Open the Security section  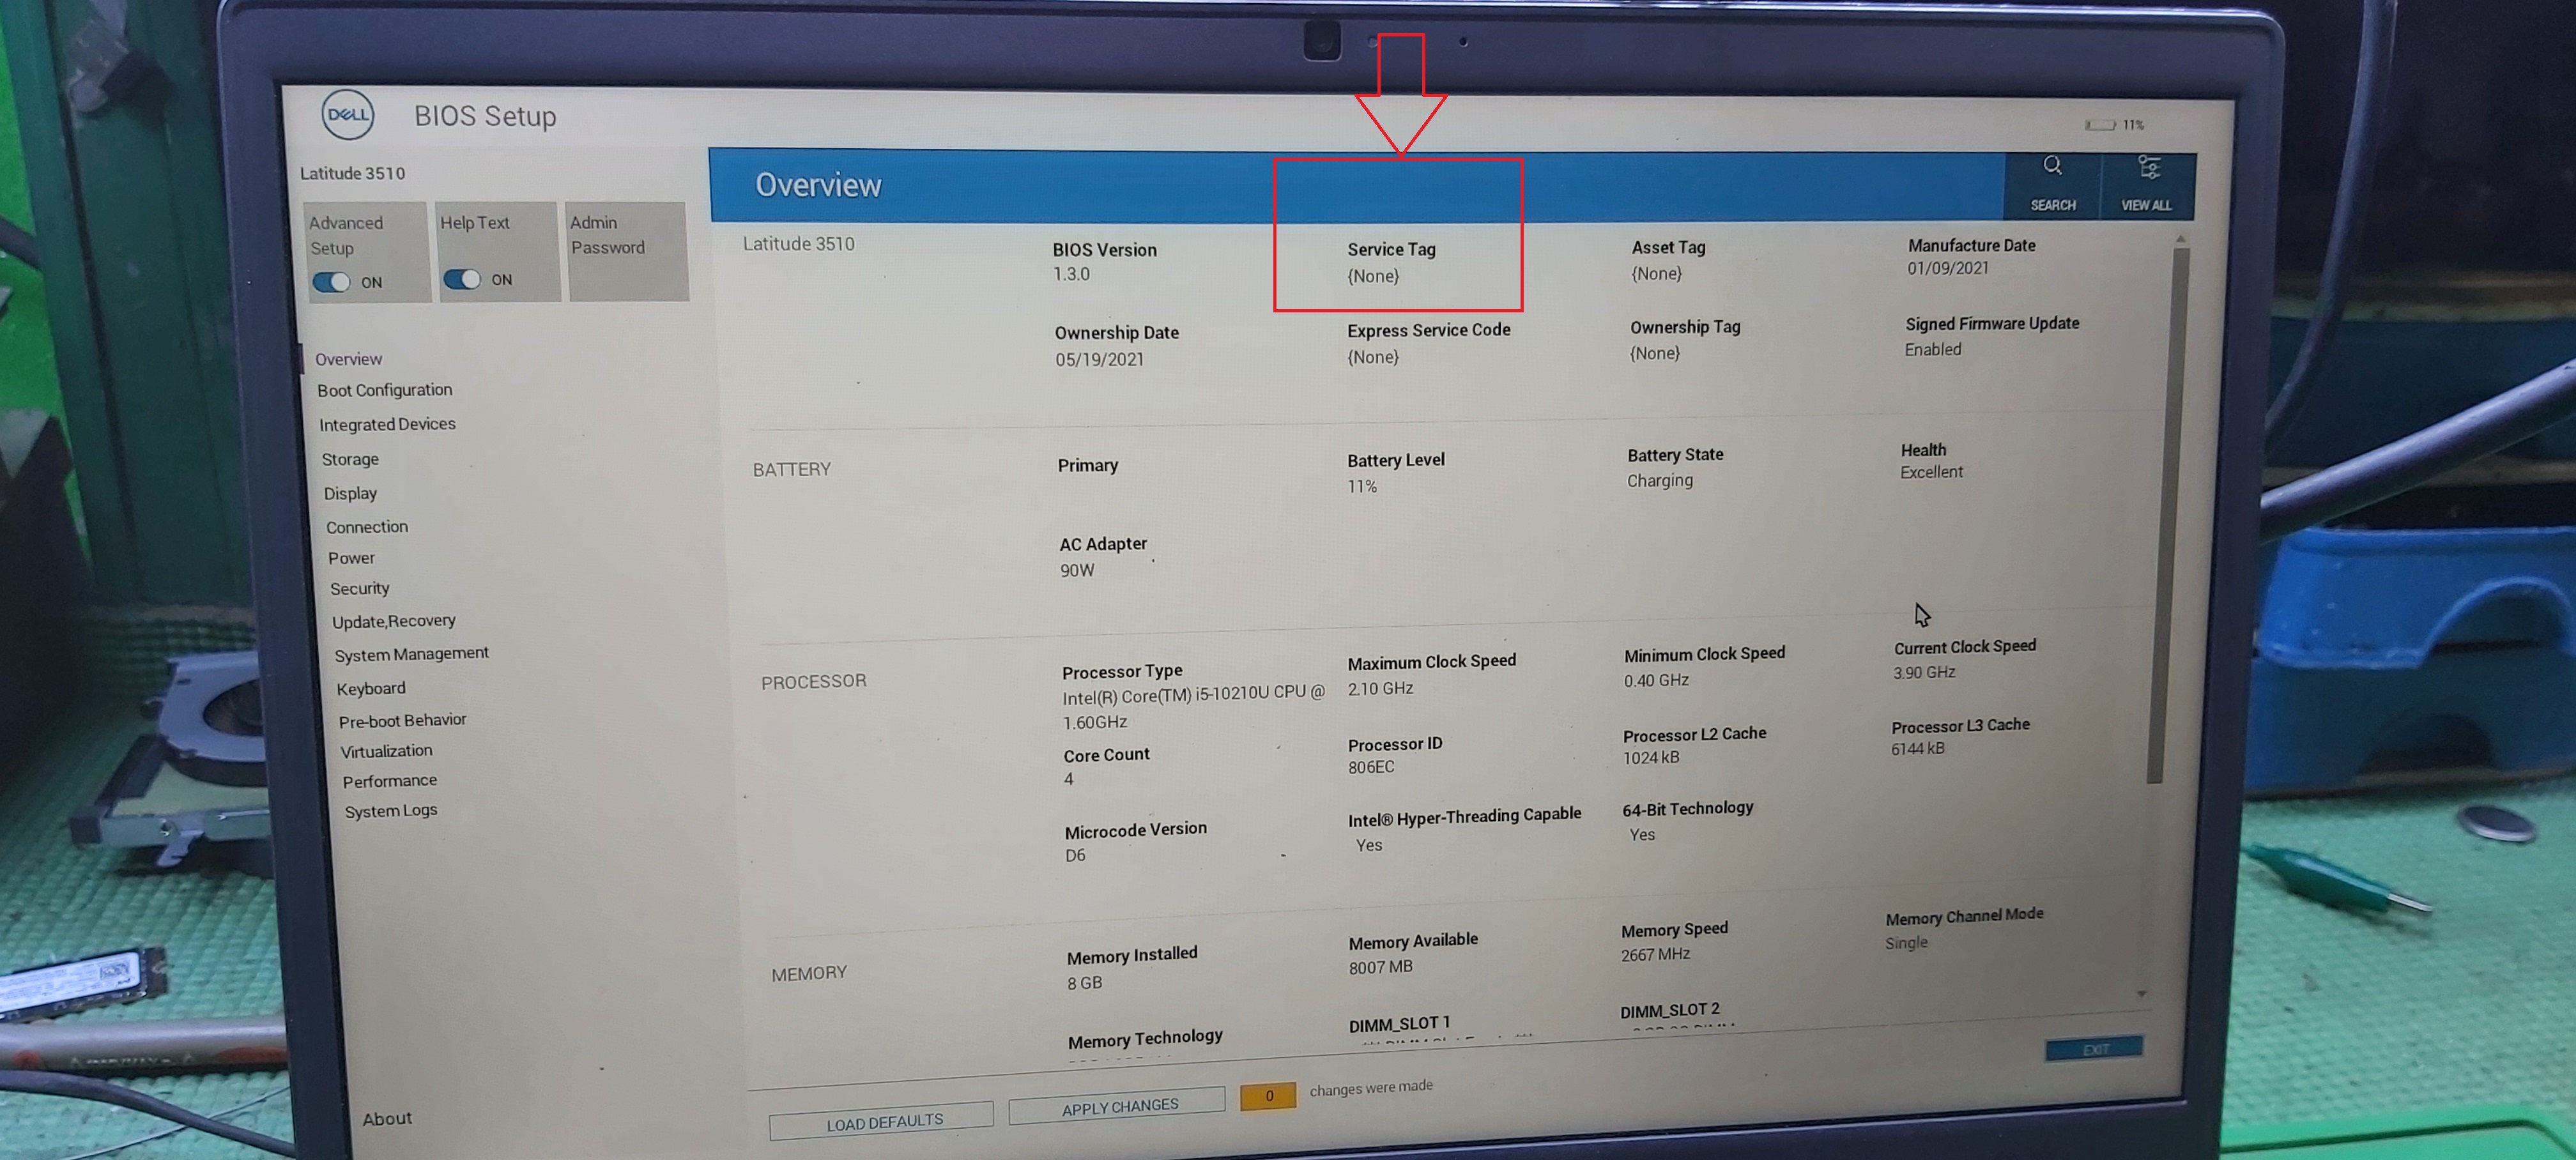tap(360, 589)
